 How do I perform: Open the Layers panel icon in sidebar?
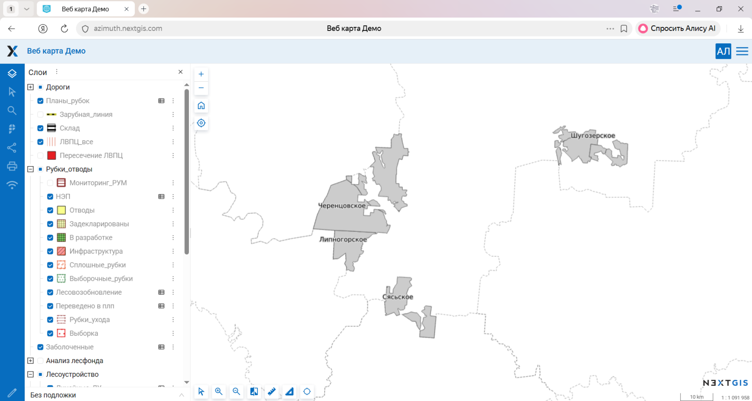(x=12, y=73)
